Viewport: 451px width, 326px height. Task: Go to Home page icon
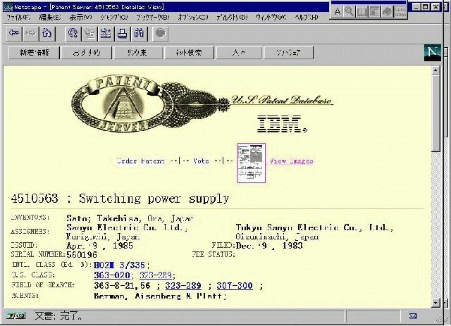[x=47, y=32]
